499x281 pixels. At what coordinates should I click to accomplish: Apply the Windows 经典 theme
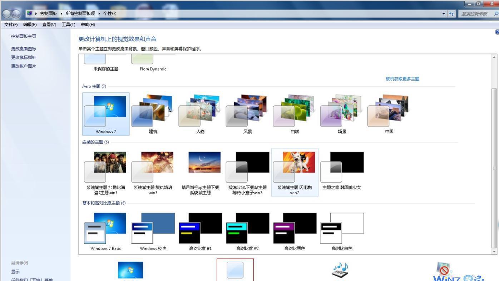pos(153,231)
